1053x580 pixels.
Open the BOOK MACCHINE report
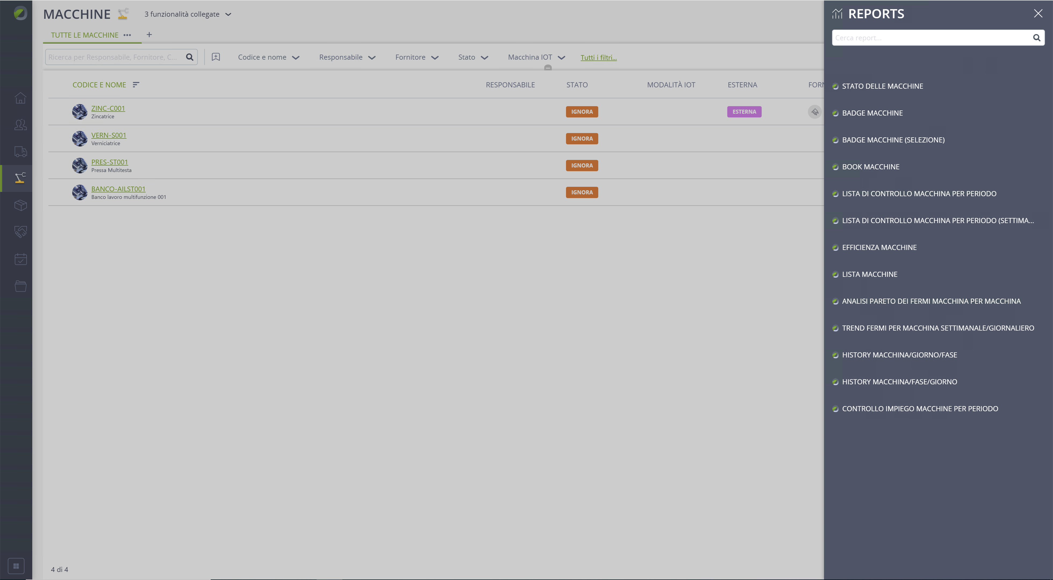tap(871, 167)
